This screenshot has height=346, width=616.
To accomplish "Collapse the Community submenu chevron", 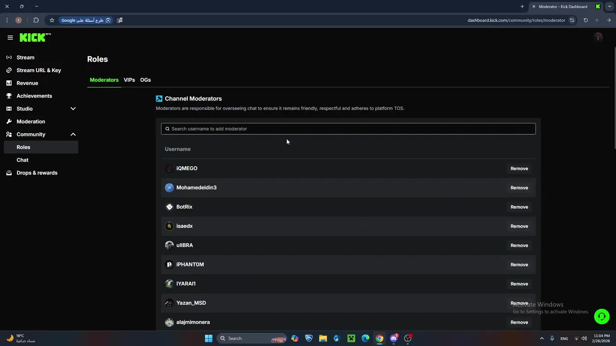I will pos(73,135).
